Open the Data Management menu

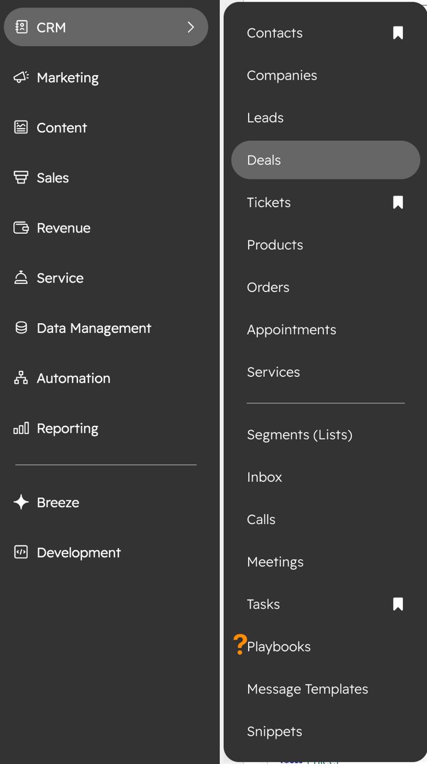pos(106,328)
